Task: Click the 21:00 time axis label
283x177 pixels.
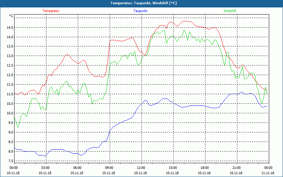Action: click(x=236, y=168)
